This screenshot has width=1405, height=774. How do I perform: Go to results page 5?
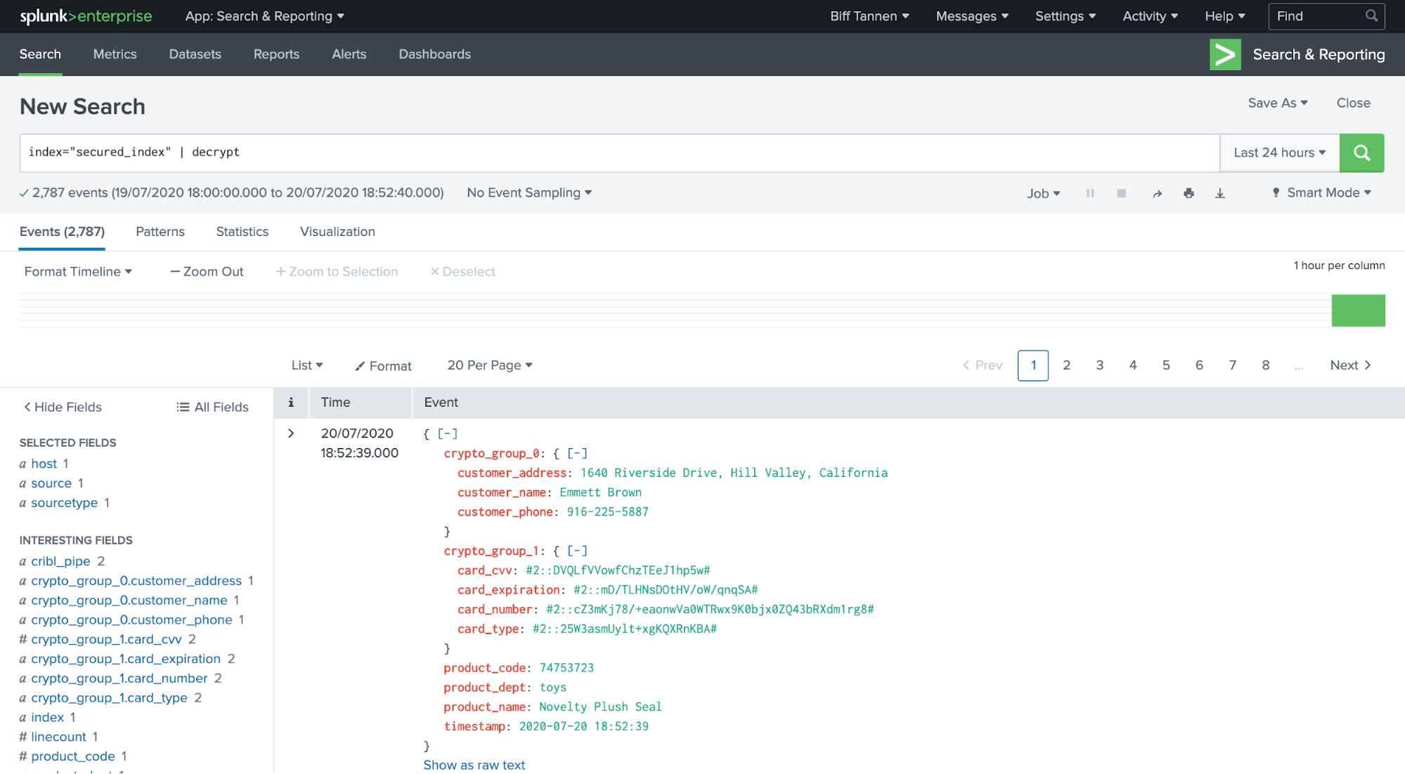(1166, 365)
